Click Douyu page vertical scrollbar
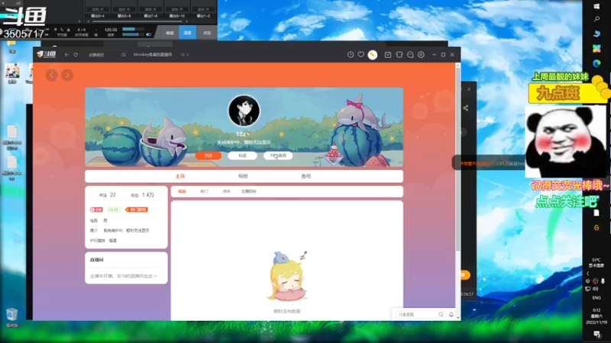 tap(457, 159)
